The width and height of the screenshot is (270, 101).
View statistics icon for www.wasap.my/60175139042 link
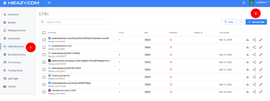point(248,55)
